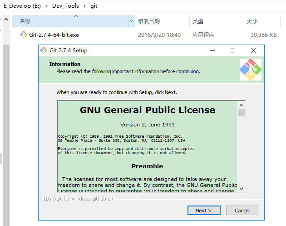
Task: Sort files by the 类型 column
Action: [x=217, y=21]
